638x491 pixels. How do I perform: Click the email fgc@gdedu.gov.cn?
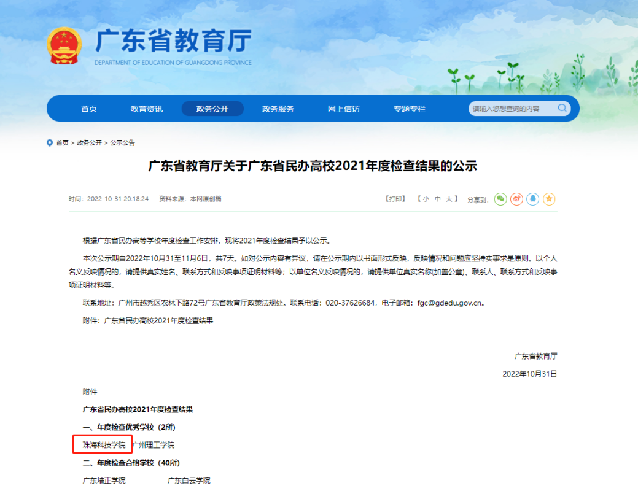[449, 303]
